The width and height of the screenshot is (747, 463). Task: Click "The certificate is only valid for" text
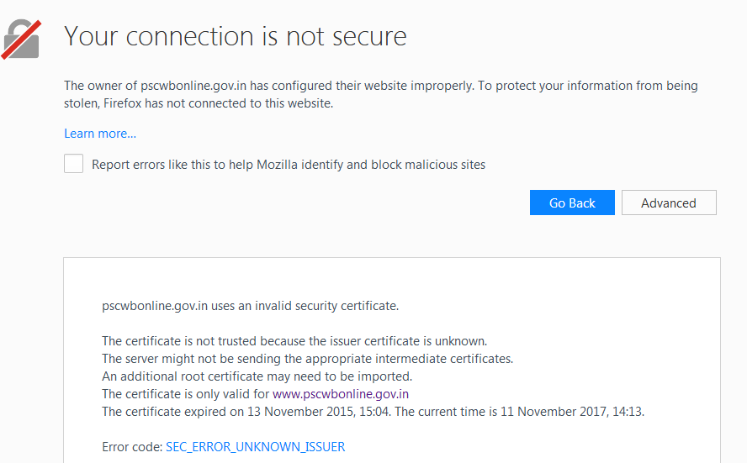186,393
